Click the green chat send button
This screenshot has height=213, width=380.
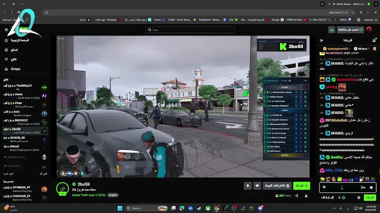[370, 198]
